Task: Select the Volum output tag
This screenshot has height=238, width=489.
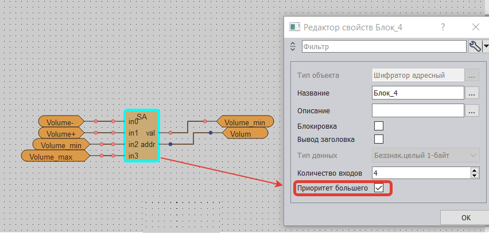Action: point(244,133)
